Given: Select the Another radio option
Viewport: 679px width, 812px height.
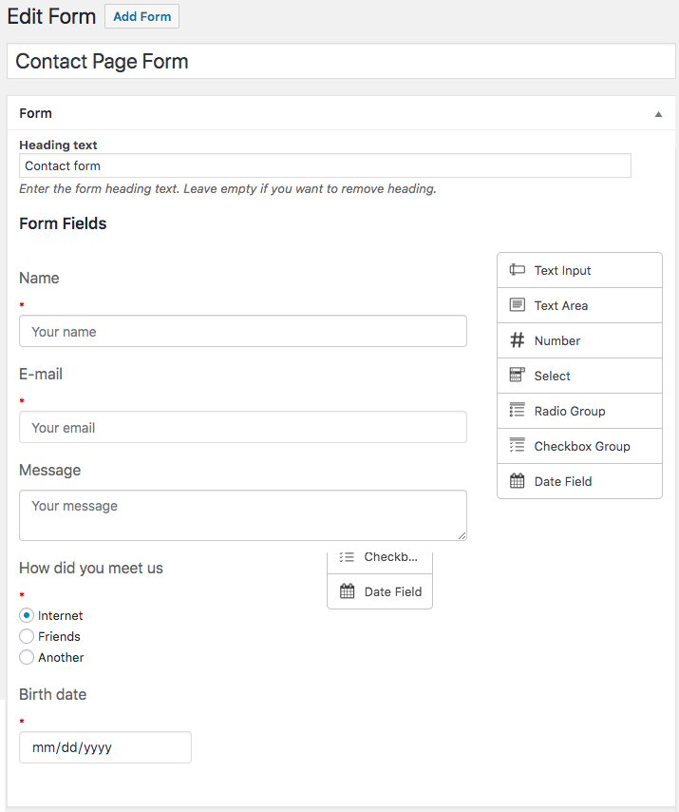Looking at the screenshot, I should (27, 657).
